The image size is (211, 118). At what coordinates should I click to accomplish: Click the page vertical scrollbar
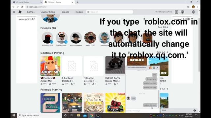point(199,45)
